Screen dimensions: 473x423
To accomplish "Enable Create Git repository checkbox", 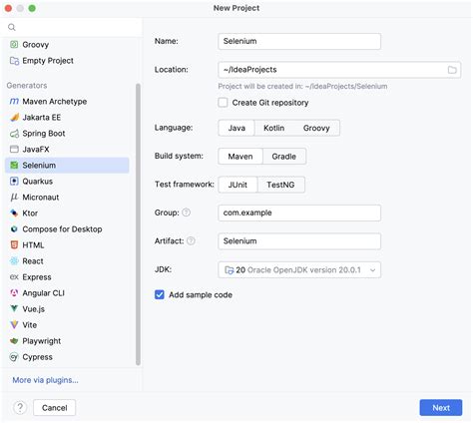I will [223, 103].
